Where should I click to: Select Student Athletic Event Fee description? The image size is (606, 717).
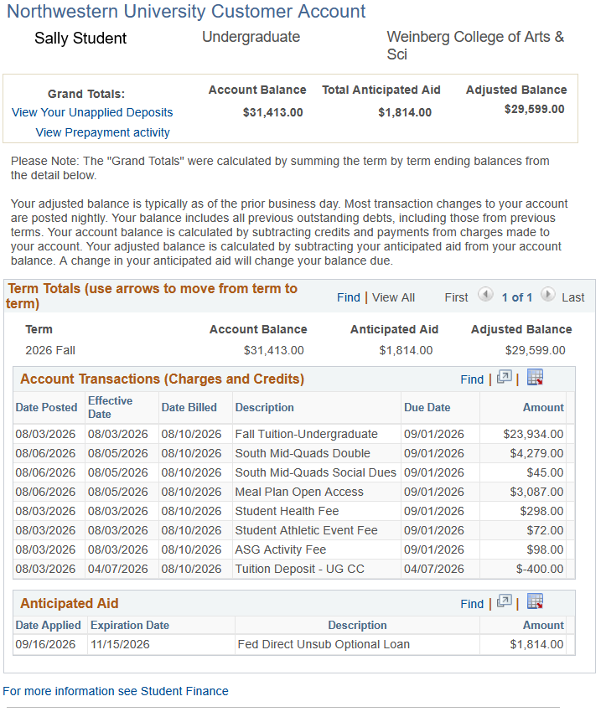click(306, 530)
